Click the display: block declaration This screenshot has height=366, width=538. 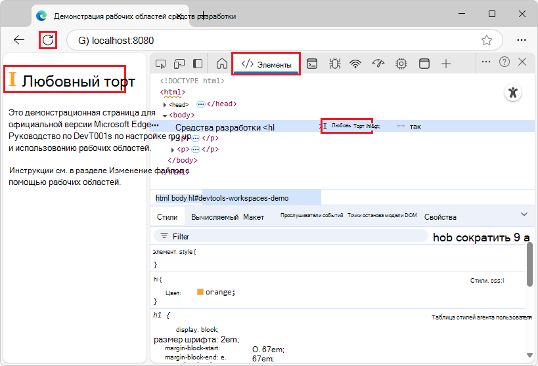tap(197, 329)
